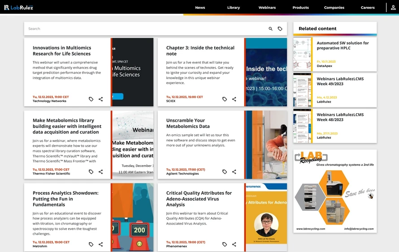Viewport: 399px width, 252px height.
Task: Click the LAB Recycling advertisement
Action: [335, 191]
